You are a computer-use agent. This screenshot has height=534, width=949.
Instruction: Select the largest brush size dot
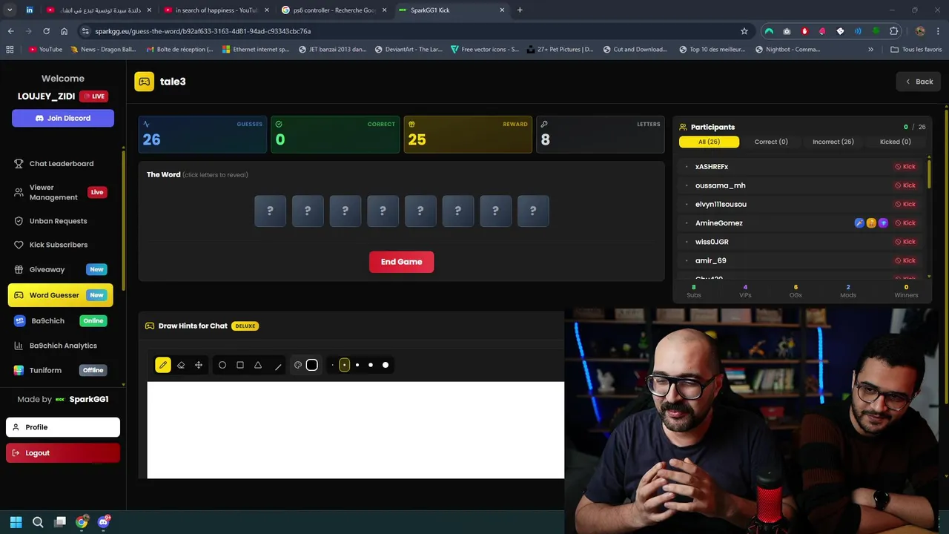[386, 365]
